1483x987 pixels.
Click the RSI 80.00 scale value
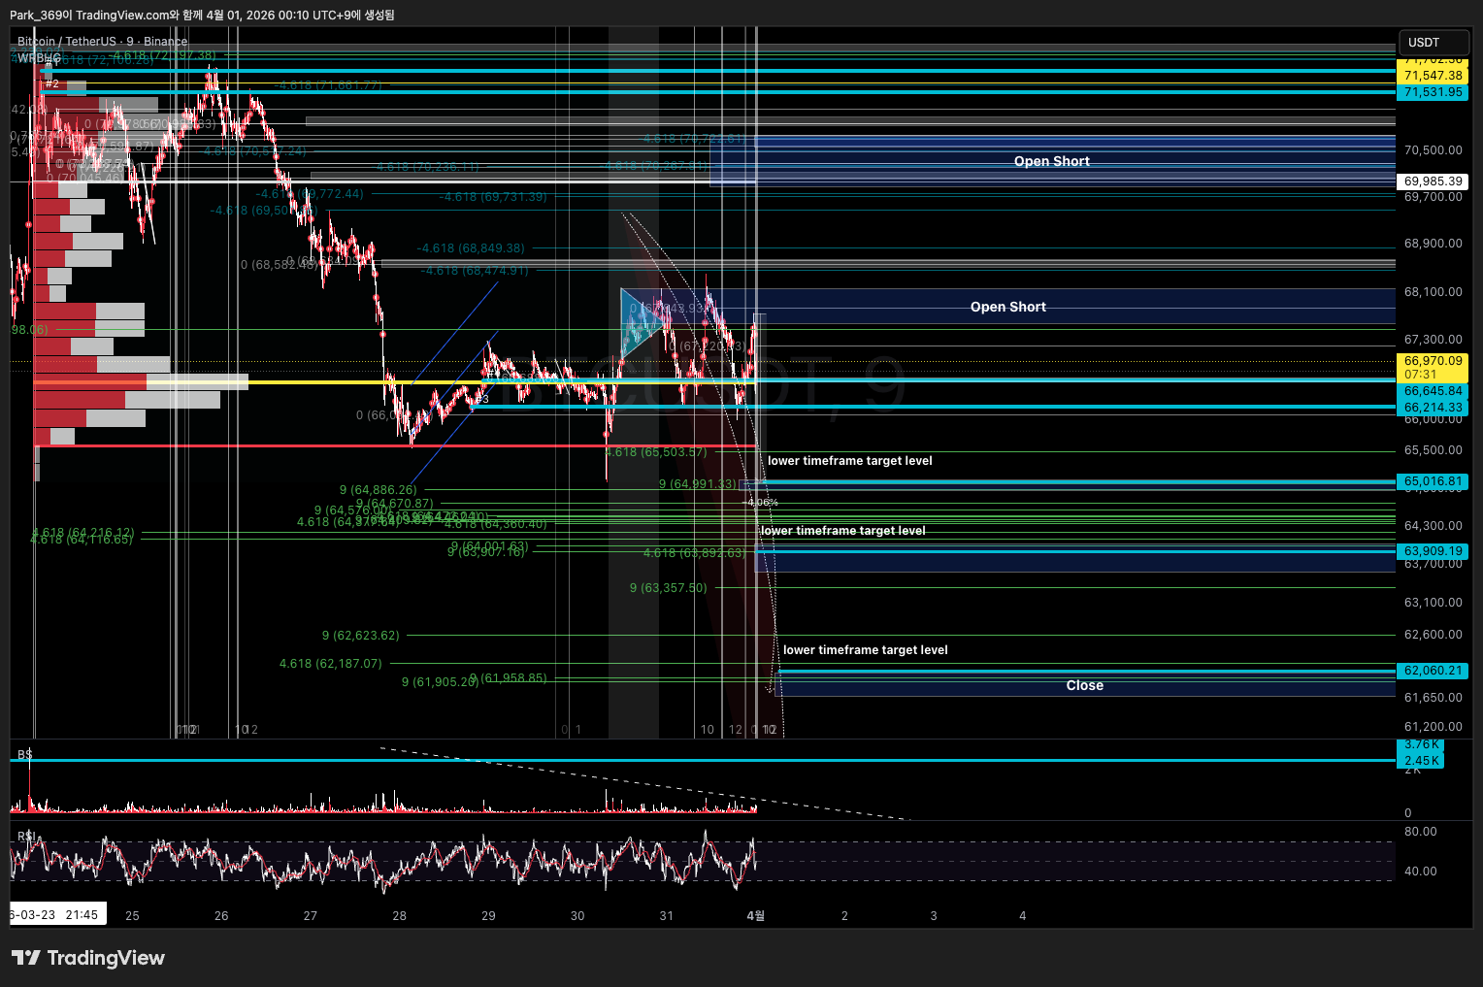[x=1420, y=832]
